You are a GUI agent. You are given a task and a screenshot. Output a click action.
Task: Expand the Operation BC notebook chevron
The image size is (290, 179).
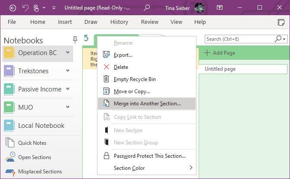68,52
